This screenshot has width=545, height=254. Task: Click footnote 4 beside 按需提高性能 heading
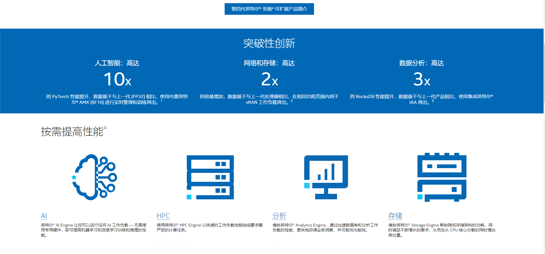105,128
